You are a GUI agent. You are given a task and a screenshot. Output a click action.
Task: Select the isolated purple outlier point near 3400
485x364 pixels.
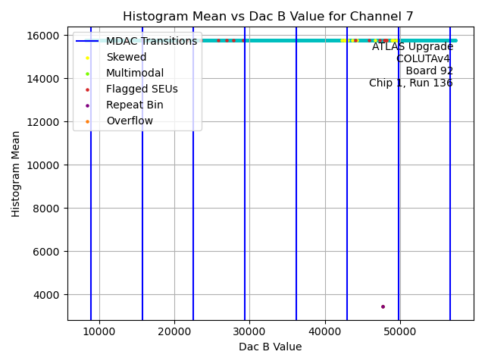click(x=383, y=306)
